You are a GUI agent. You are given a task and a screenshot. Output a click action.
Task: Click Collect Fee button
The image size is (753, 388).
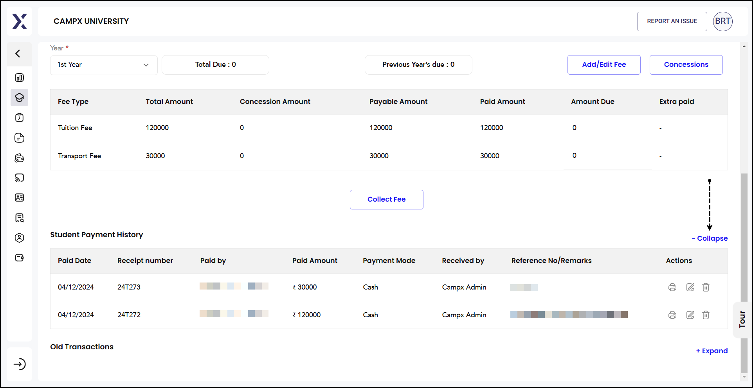tap(386, 199)
